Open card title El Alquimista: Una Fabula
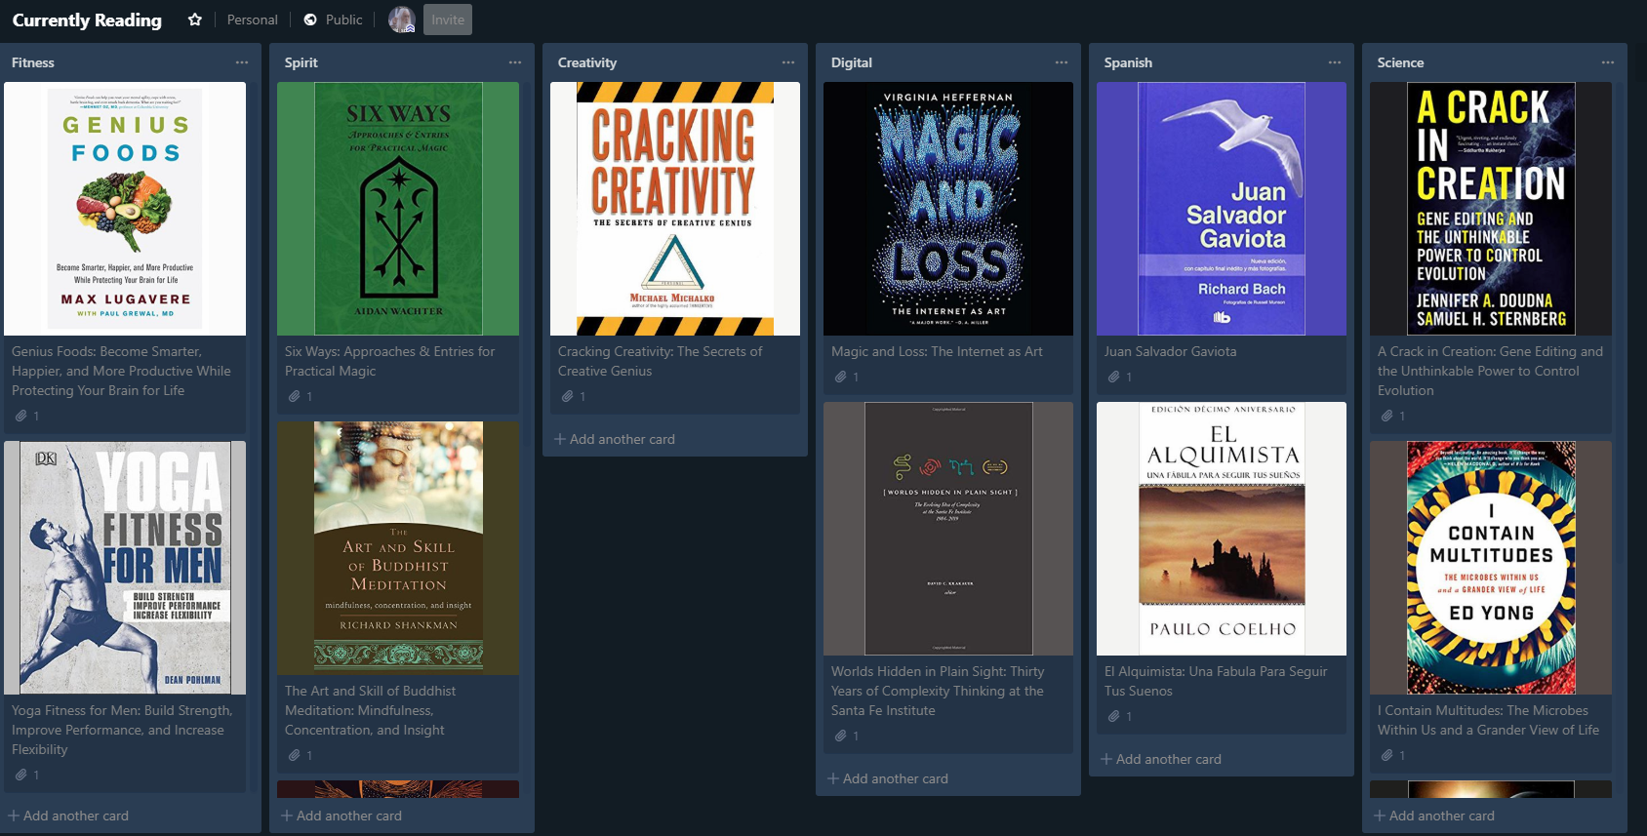 (1216, 681)
